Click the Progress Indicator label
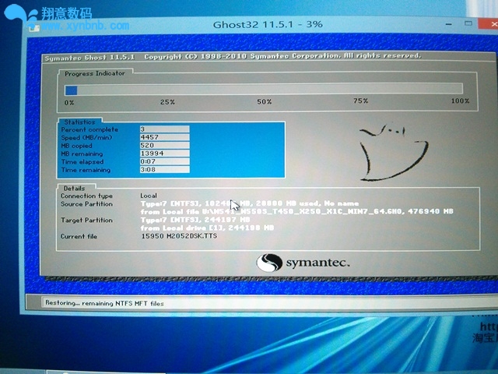The height and width of the screenshot is (374, 498). click(x=95, y=73)
